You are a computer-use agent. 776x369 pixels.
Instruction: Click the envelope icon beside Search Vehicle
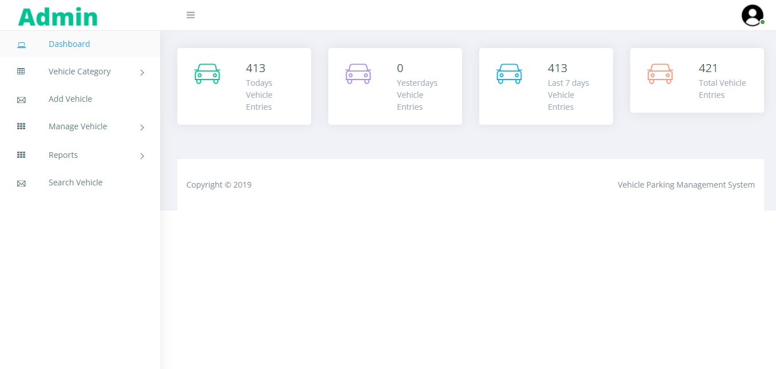click(x=21, y=183)
